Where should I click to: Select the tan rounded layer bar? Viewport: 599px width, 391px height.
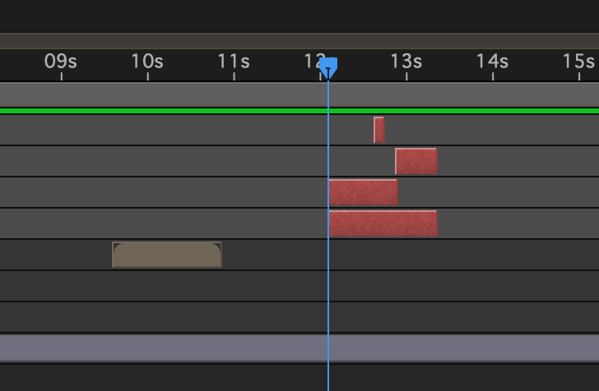[167, 255]
